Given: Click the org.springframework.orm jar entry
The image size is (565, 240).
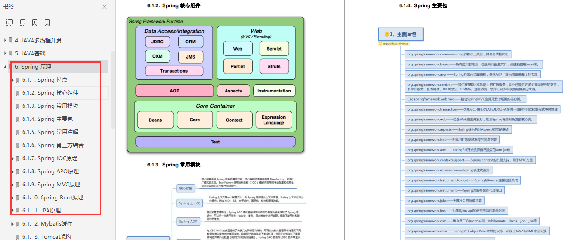Looking at the screenshot, I should pyautogui.click(x=472, y=221).
